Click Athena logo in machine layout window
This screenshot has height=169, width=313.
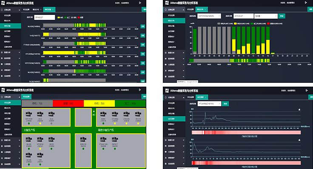(3, 90)
